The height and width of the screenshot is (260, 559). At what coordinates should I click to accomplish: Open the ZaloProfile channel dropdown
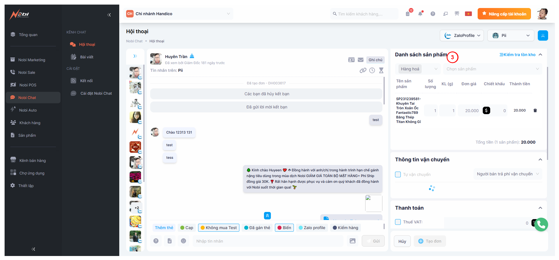462,35
